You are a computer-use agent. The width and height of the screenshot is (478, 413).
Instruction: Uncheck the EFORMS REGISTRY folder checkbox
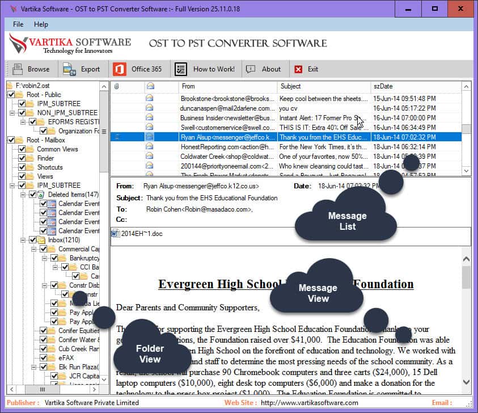33,122
